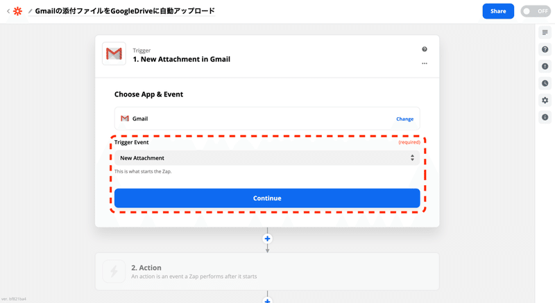Open the 2. Action step card
Viewport: 555px width, 303px height.
pyautogui.click(x=267, y=272)
